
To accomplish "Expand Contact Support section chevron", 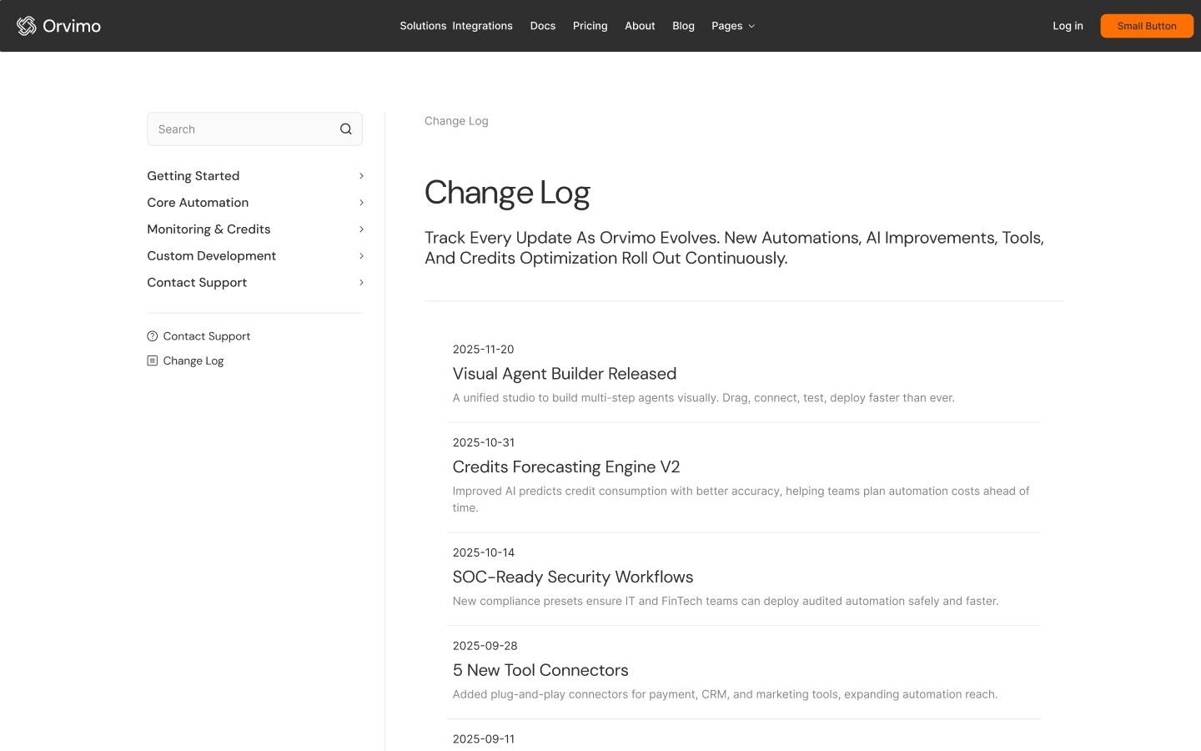I will click(361, 283).
